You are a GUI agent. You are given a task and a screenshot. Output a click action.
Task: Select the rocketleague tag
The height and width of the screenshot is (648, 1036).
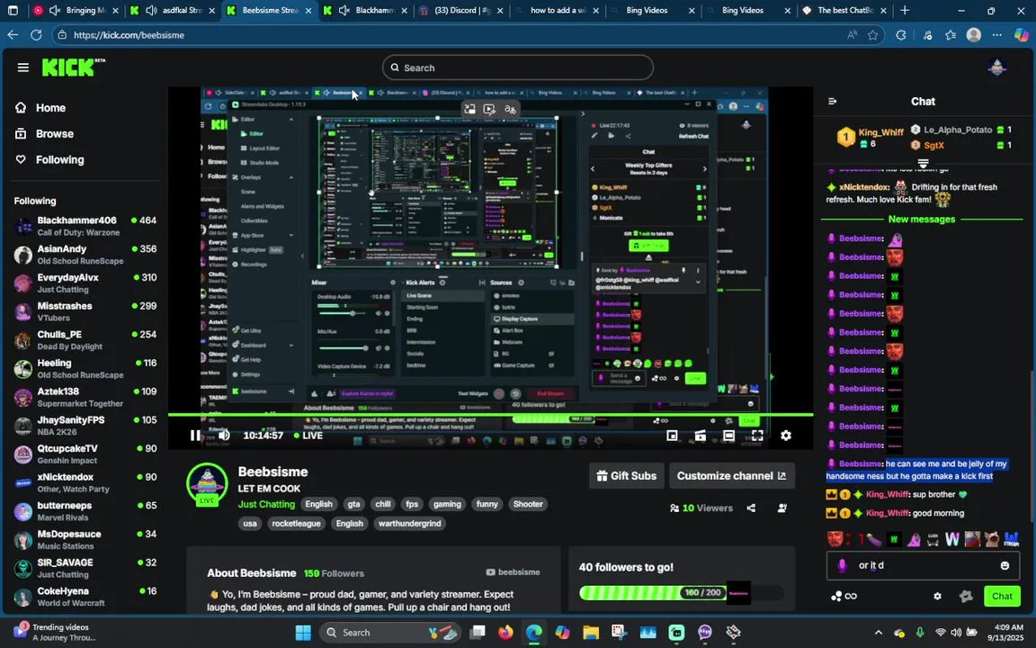click(x=296, y=523)
